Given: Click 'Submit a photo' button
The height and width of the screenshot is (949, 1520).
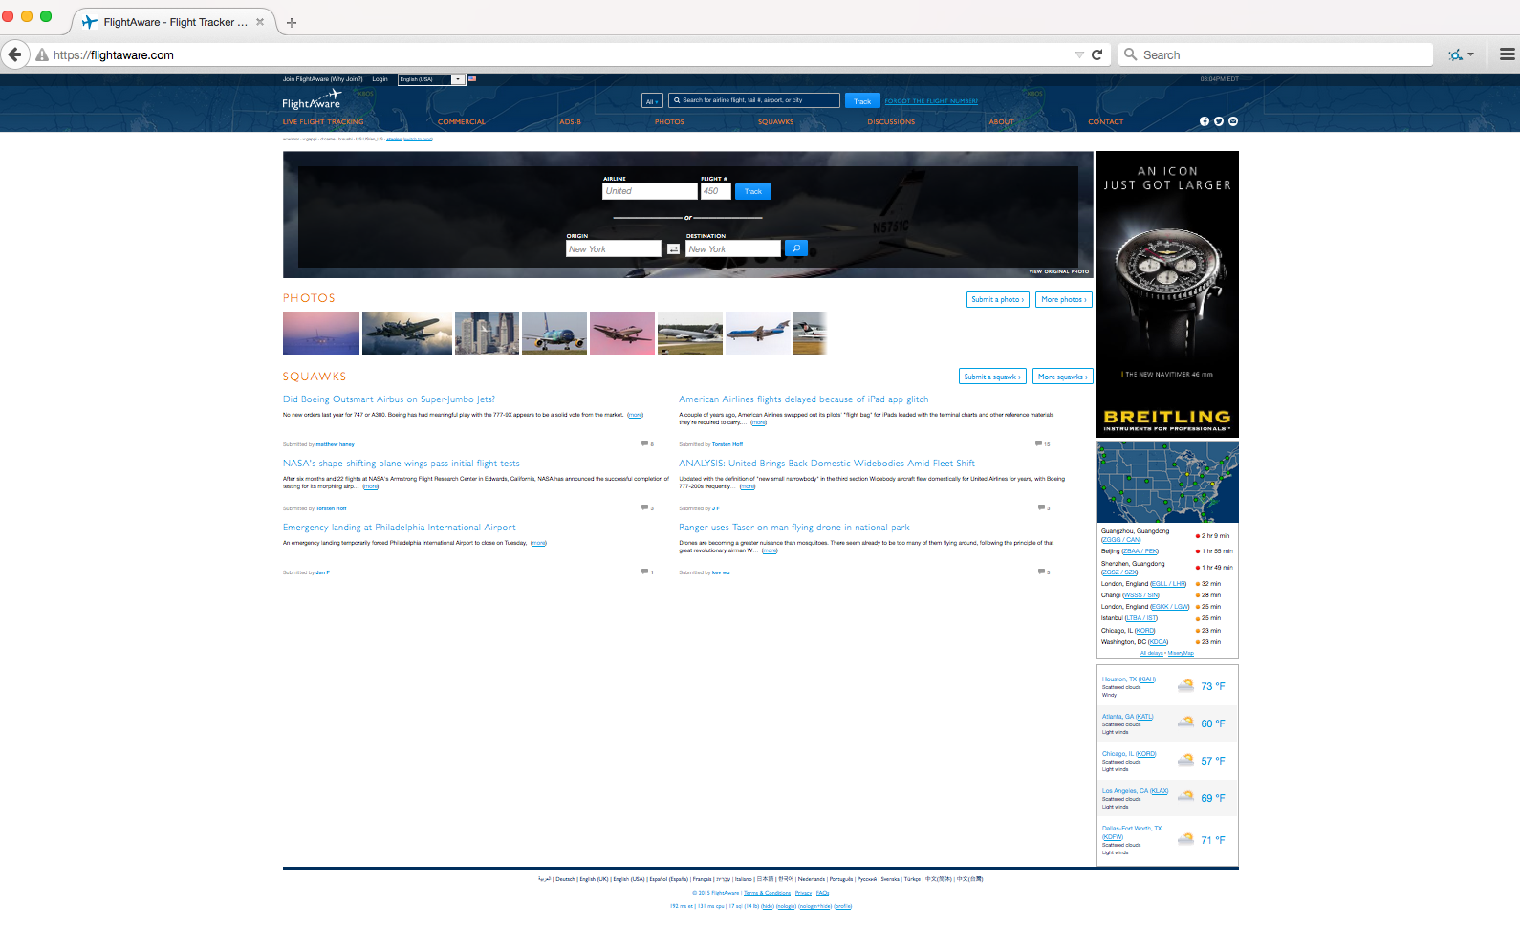Looking at the screenshot, I should [998, 299].
